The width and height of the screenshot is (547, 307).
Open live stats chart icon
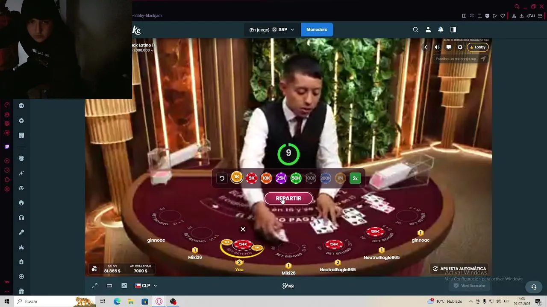point(124,286)
